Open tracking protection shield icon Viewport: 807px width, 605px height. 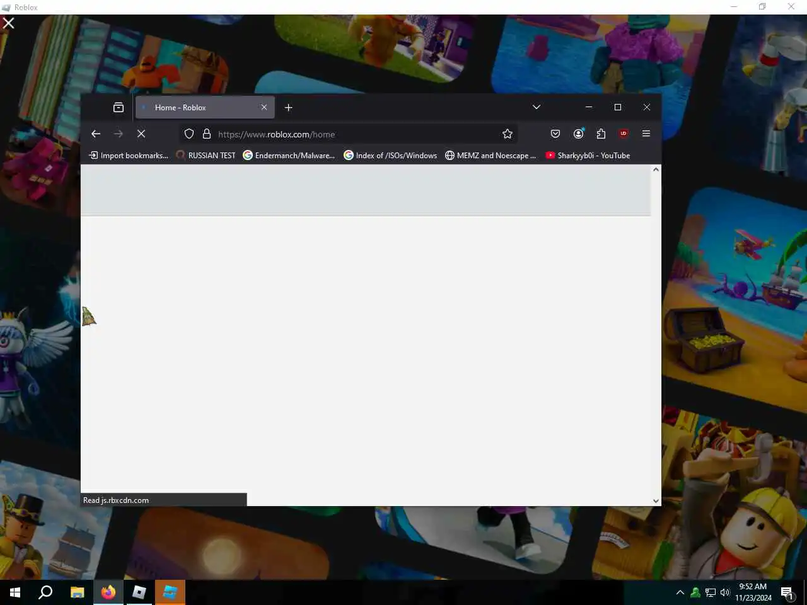click(189, 134)
